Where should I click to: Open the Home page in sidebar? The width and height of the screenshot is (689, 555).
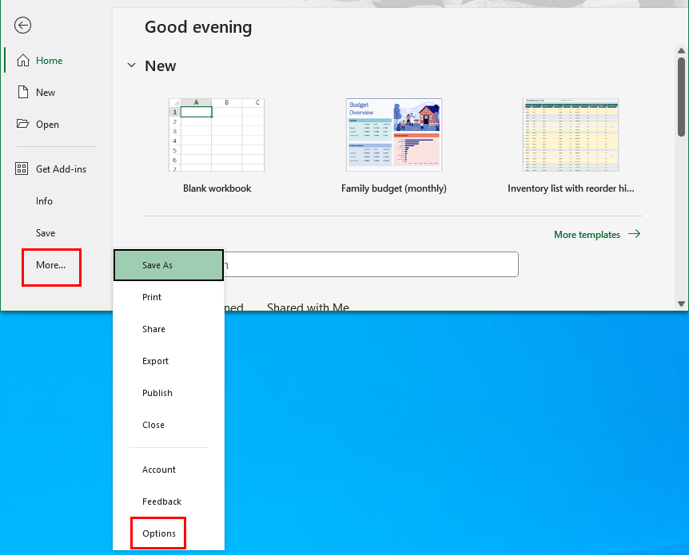(50, 60)
